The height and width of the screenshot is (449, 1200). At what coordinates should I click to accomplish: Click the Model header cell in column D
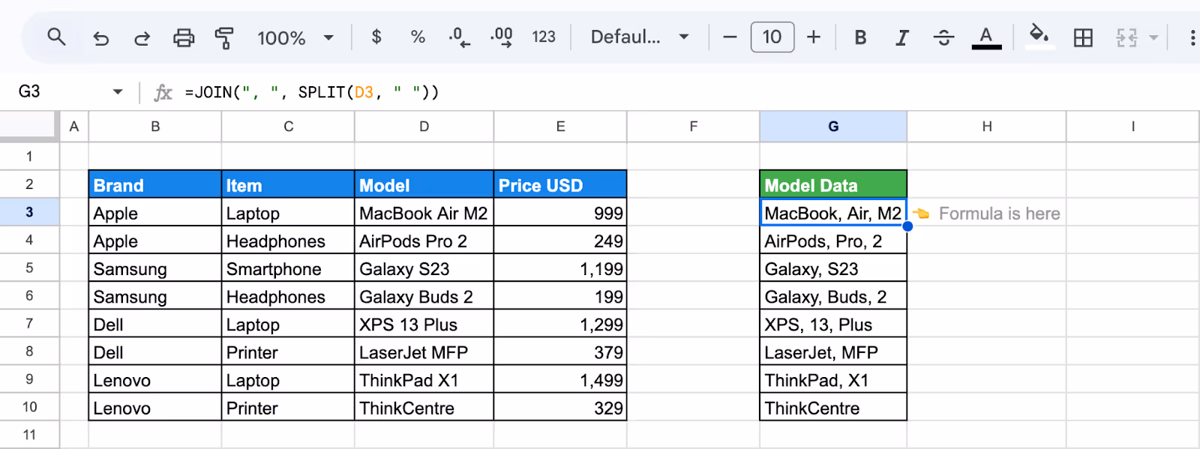424,184
